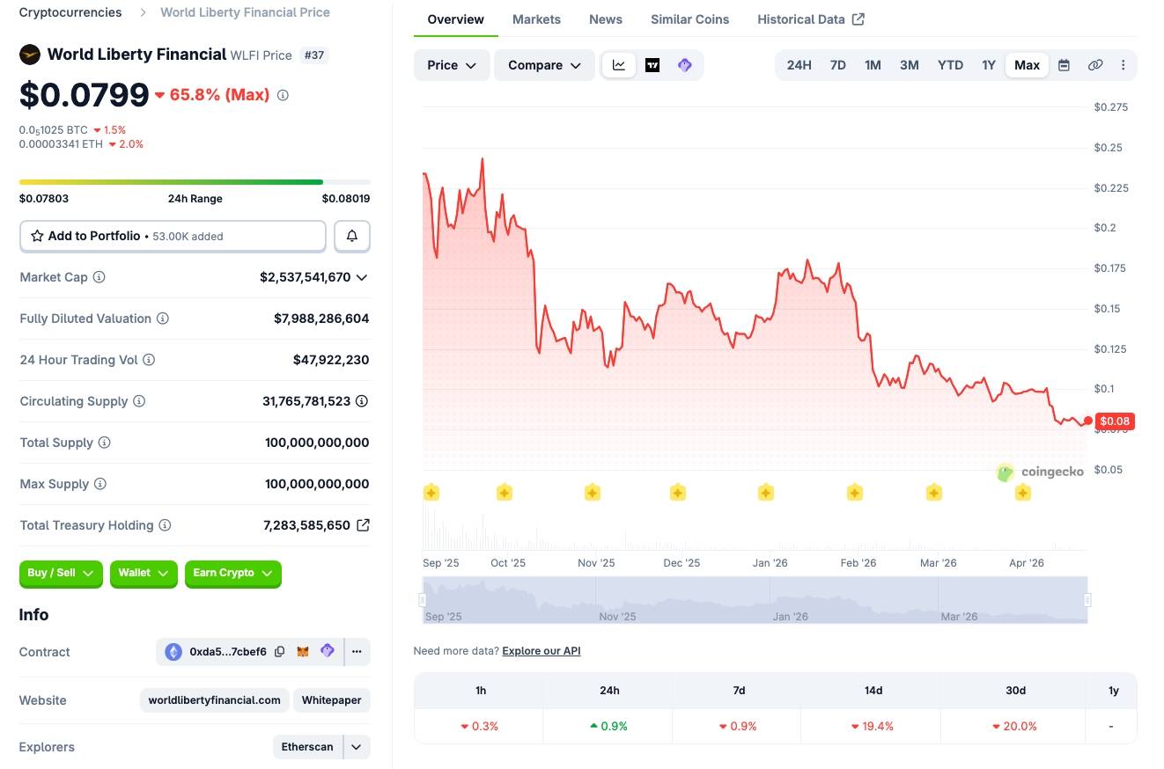The width and height of the screenshot is (1164, 769).
Task: Enable the 24H chart timeframe
Action: [x=799, y=64]
